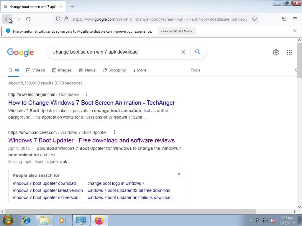Bookmark this page with the star icon

[255, 19]
